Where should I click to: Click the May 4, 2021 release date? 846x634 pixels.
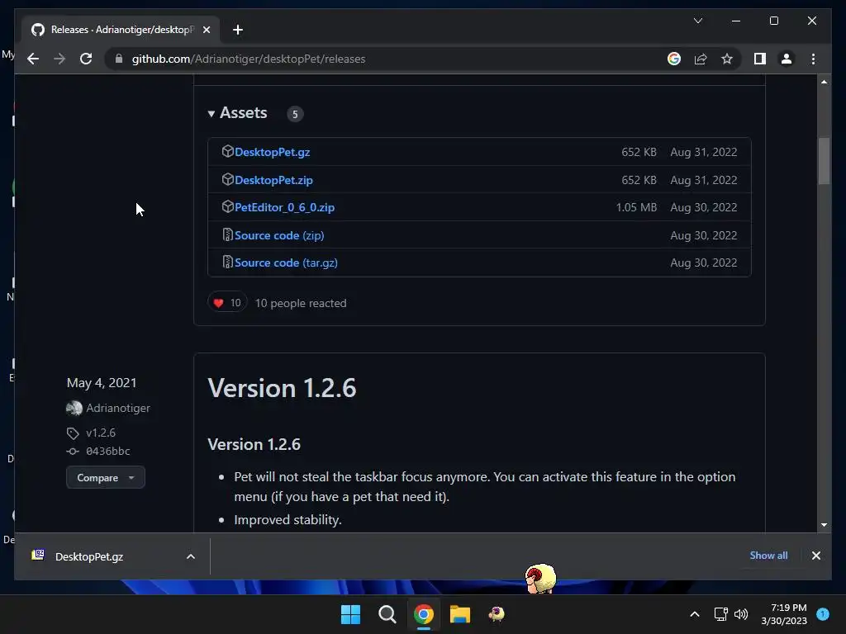102,383
